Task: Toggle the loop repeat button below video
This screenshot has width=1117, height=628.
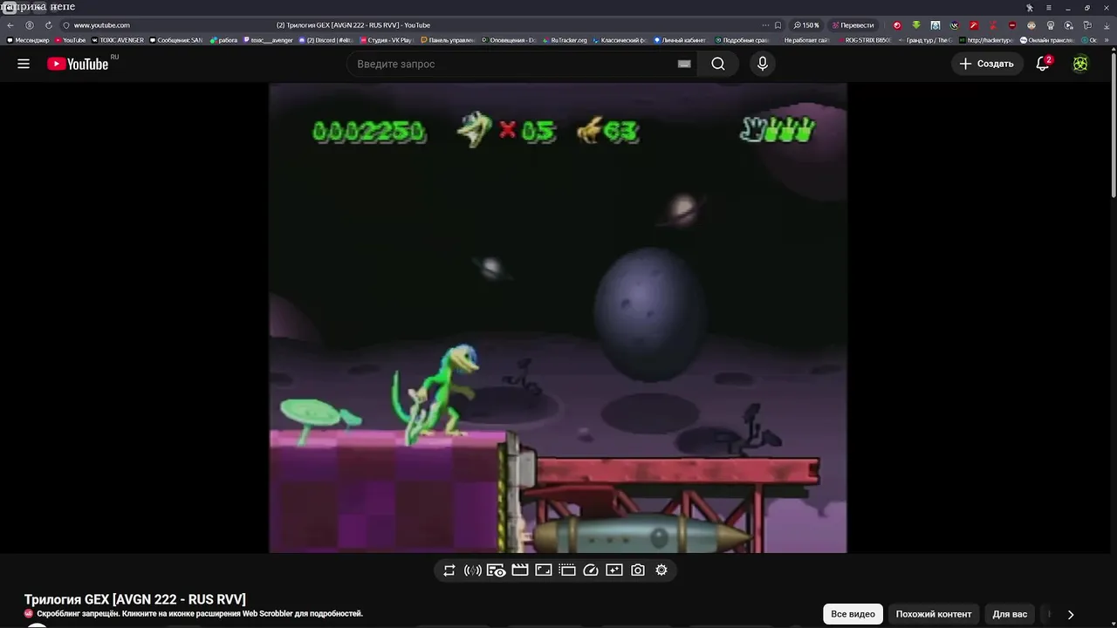Action: click(449, 570)
